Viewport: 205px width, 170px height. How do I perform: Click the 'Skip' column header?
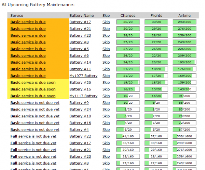106,16
